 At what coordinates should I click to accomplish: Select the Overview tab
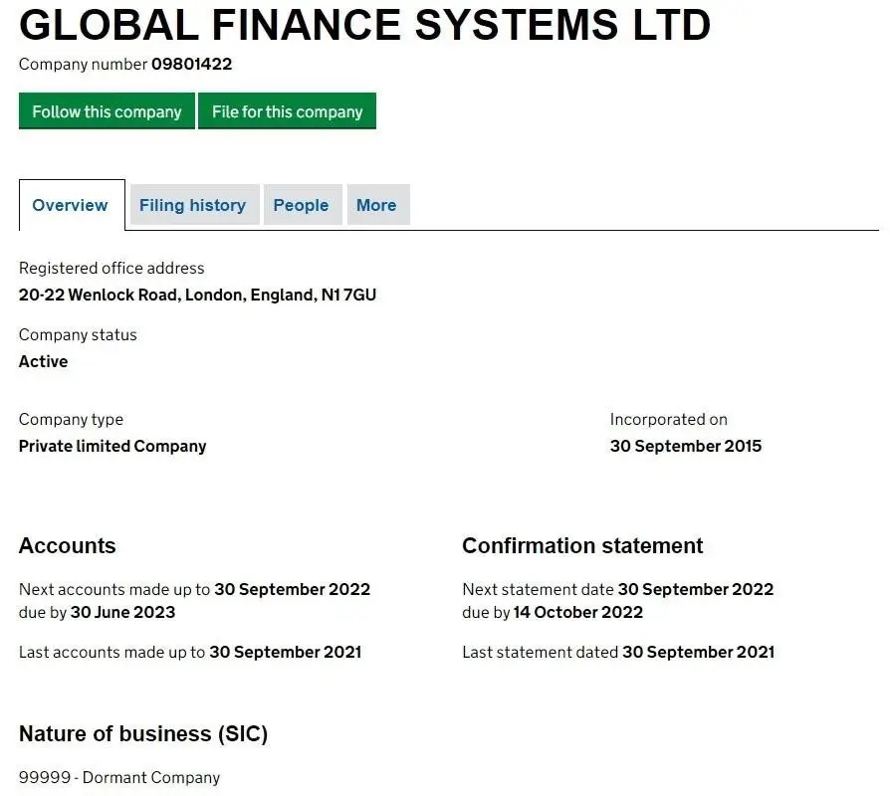(x=70, y=205)
